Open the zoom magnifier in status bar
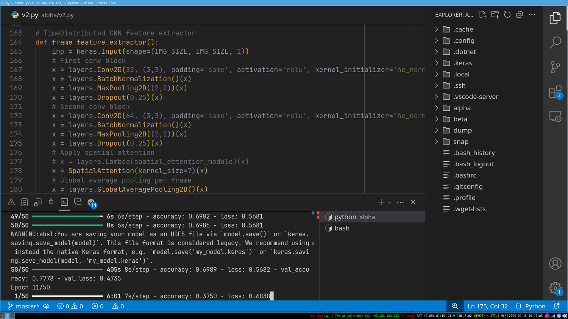568x319 pixels. [455, 306]
